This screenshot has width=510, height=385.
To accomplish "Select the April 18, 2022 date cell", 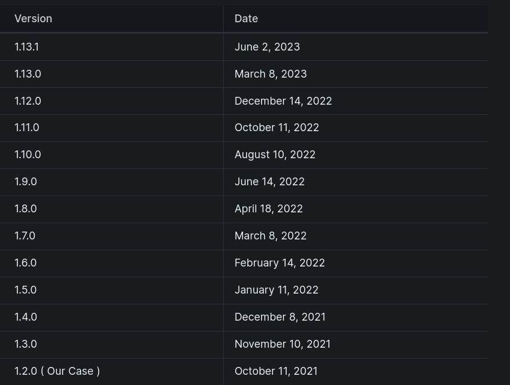I will point(269,209).
